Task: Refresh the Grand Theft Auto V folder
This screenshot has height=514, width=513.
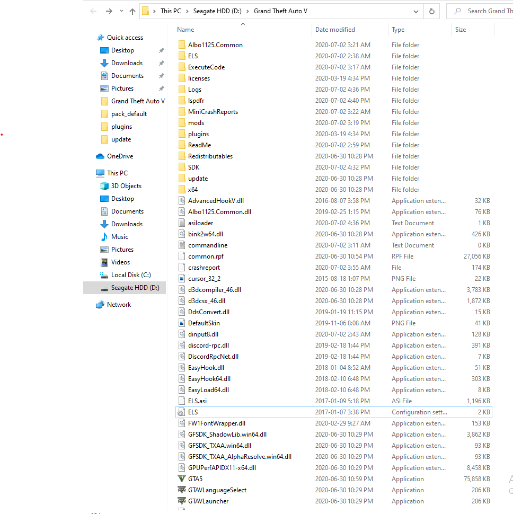Action: (432, 11)
